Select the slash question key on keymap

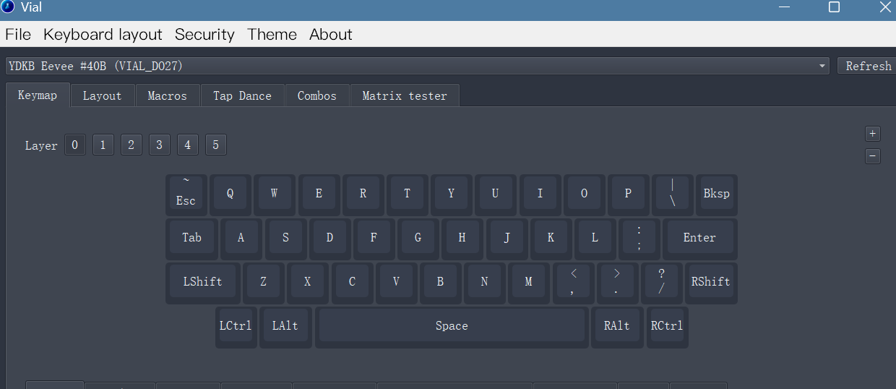point(661,283)
